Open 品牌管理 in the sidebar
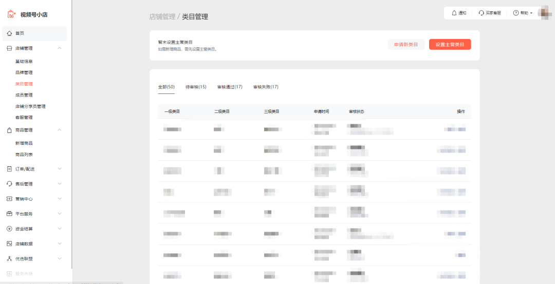This screenshot has height=284, width=555. (24, 72)
